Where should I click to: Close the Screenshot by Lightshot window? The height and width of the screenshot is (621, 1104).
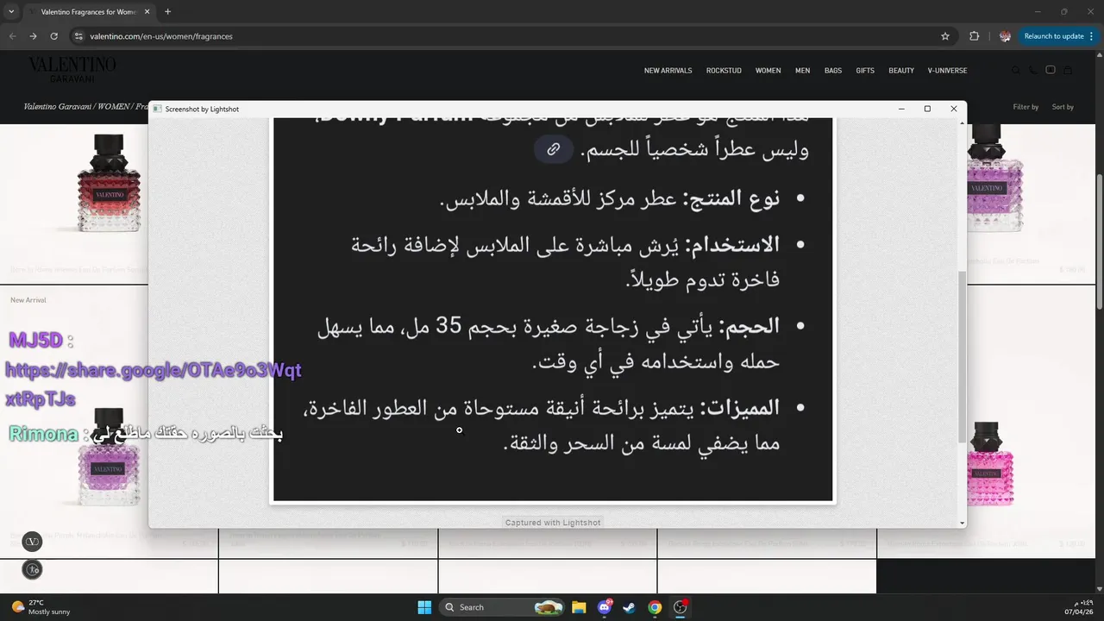[953, 109]
